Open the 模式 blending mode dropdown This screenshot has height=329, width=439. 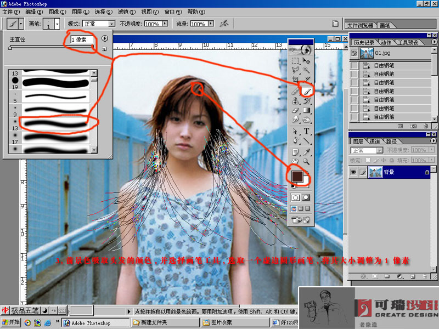(111, 24)
